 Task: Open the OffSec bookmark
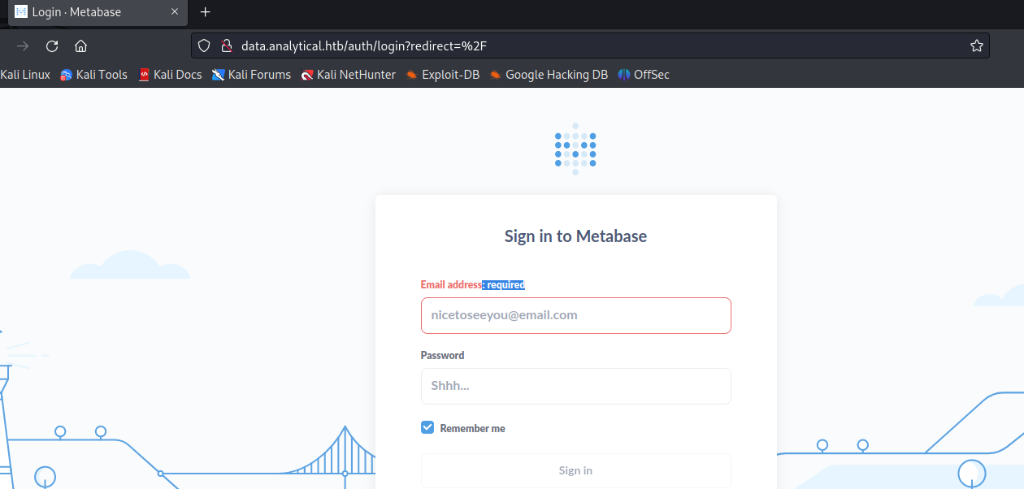(644, 75)
